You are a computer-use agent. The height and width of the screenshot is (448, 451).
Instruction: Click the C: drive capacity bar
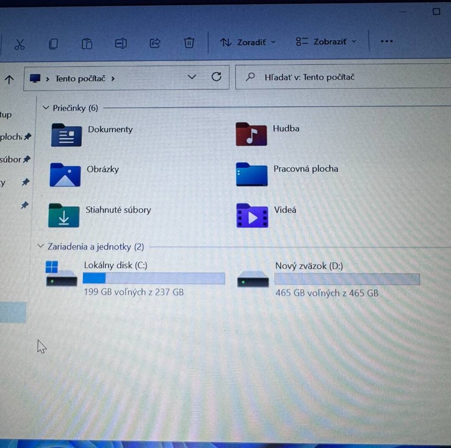pyautogui.click(x=154, y=278)
